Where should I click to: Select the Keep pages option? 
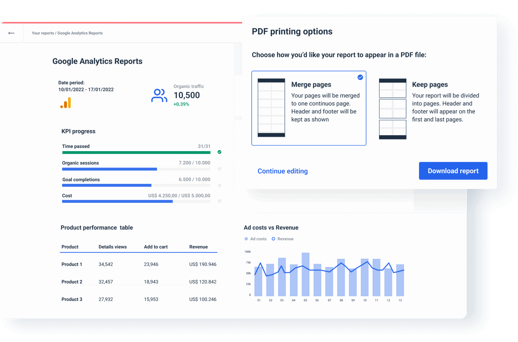coord(431,108)
